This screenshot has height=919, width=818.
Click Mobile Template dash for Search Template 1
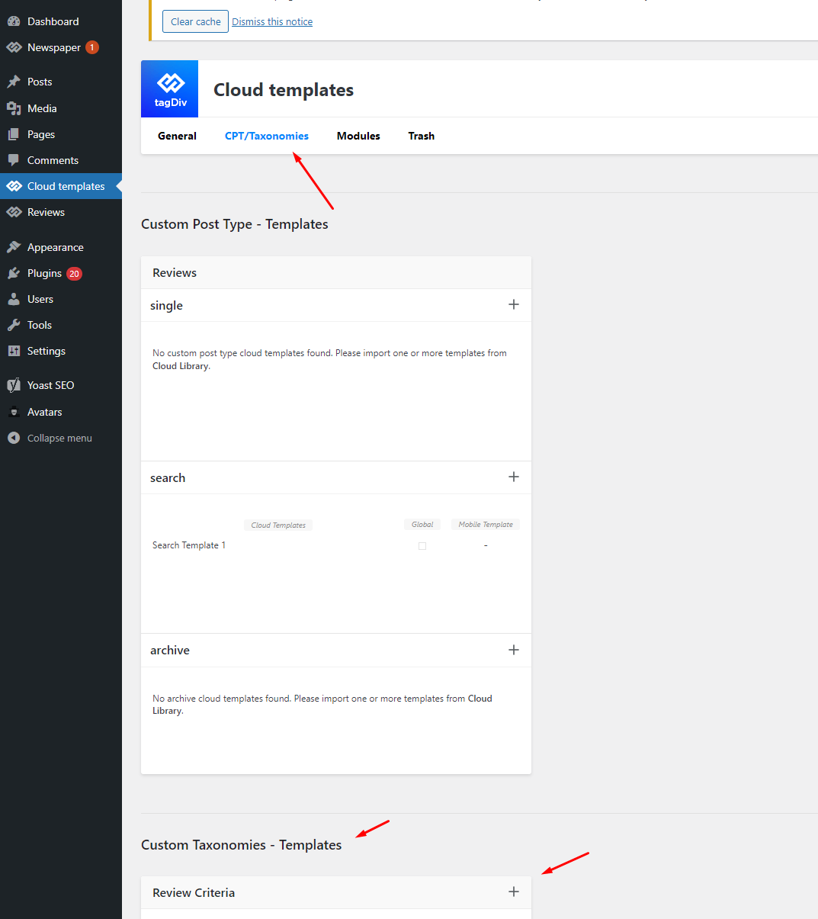click(486, 545)
